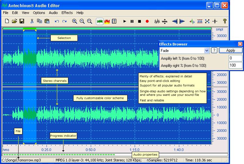Click the Amplify left percent input field

click(x=235, y=58)
